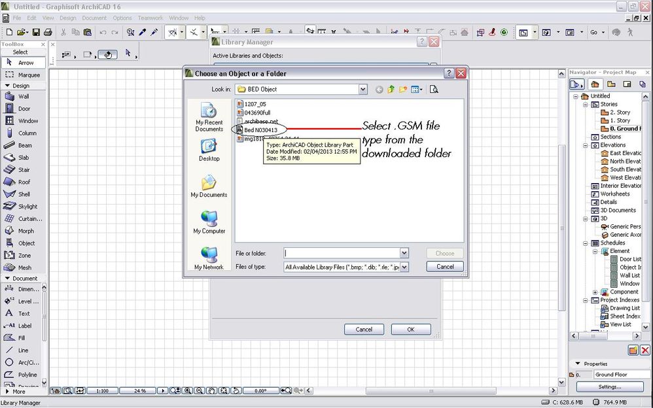Activate the Column tool

[x=24, y=133]
